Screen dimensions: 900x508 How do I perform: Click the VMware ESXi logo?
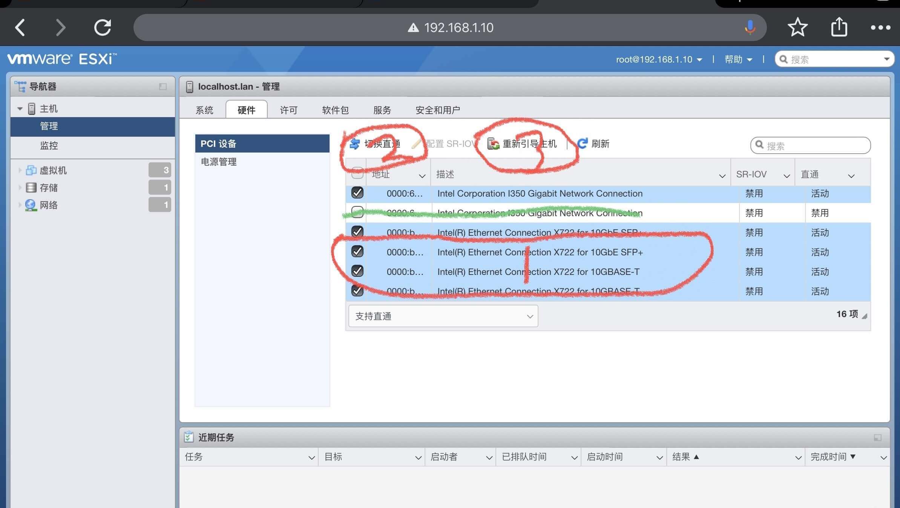click(62, 59)
